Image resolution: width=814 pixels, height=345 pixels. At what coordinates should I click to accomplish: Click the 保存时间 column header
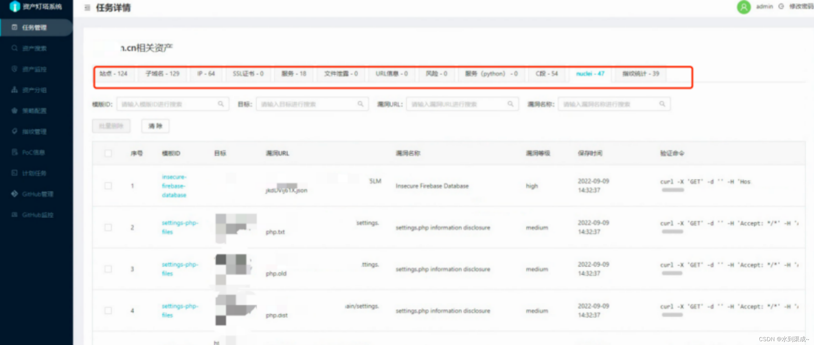[590, 153]
